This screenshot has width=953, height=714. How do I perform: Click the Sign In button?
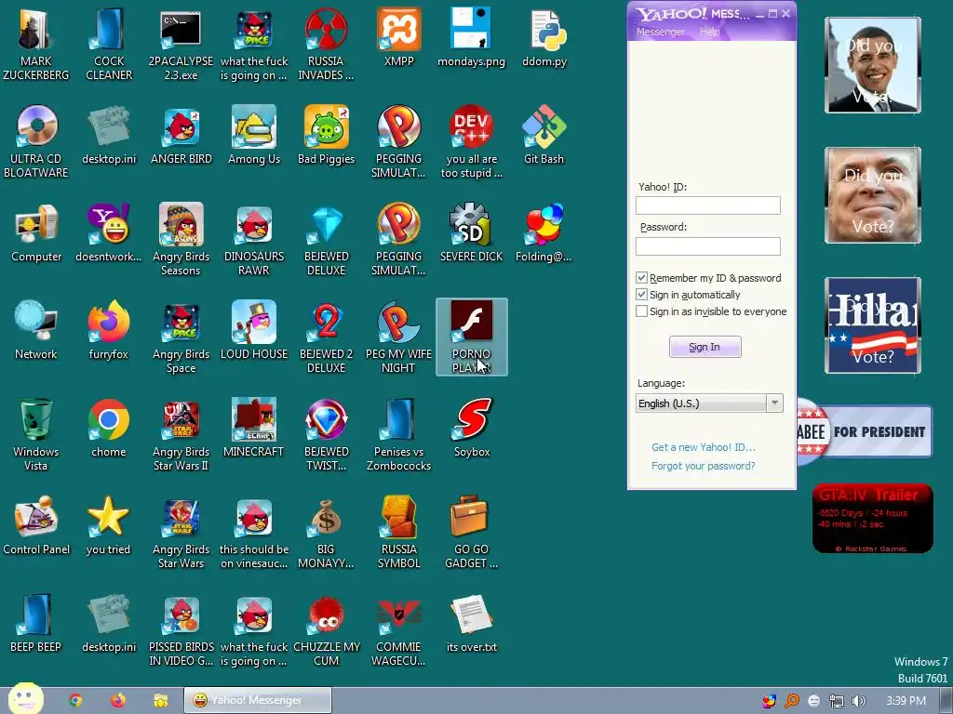705,347
